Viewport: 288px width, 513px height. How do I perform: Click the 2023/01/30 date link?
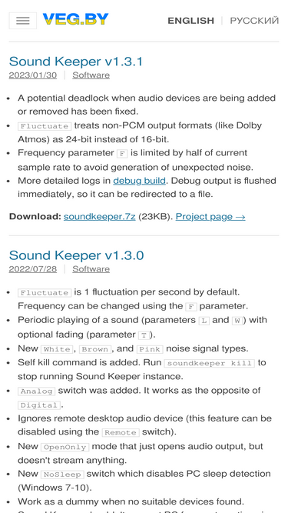pos(33,75)
